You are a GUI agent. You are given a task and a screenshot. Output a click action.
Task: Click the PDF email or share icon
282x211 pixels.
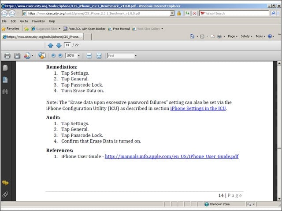pos(27,56)
